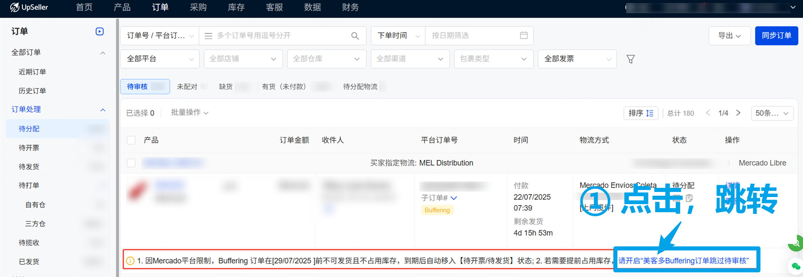
Task: Open the calendar date picker icon
Action: (524, 35)
